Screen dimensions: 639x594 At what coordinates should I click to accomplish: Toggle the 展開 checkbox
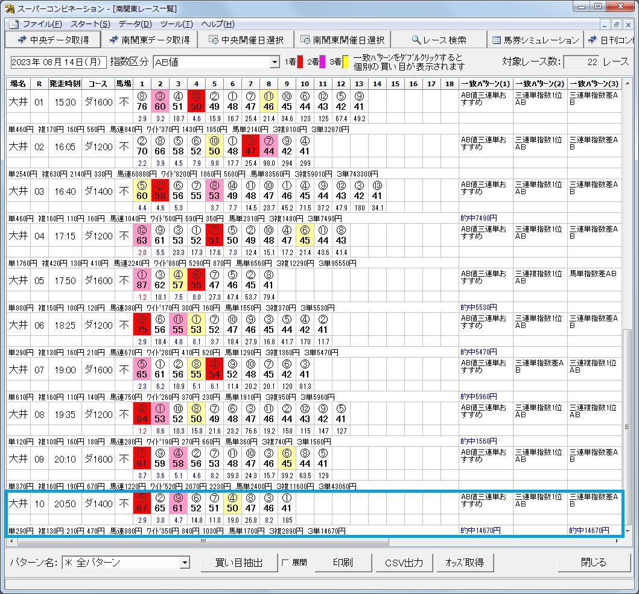point(285,563)
